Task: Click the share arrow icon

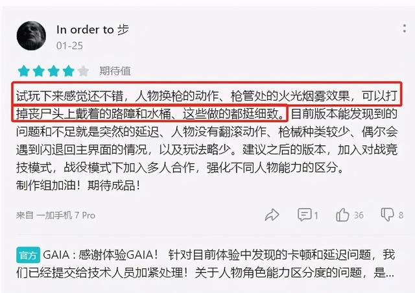Action: click(272, 215)
